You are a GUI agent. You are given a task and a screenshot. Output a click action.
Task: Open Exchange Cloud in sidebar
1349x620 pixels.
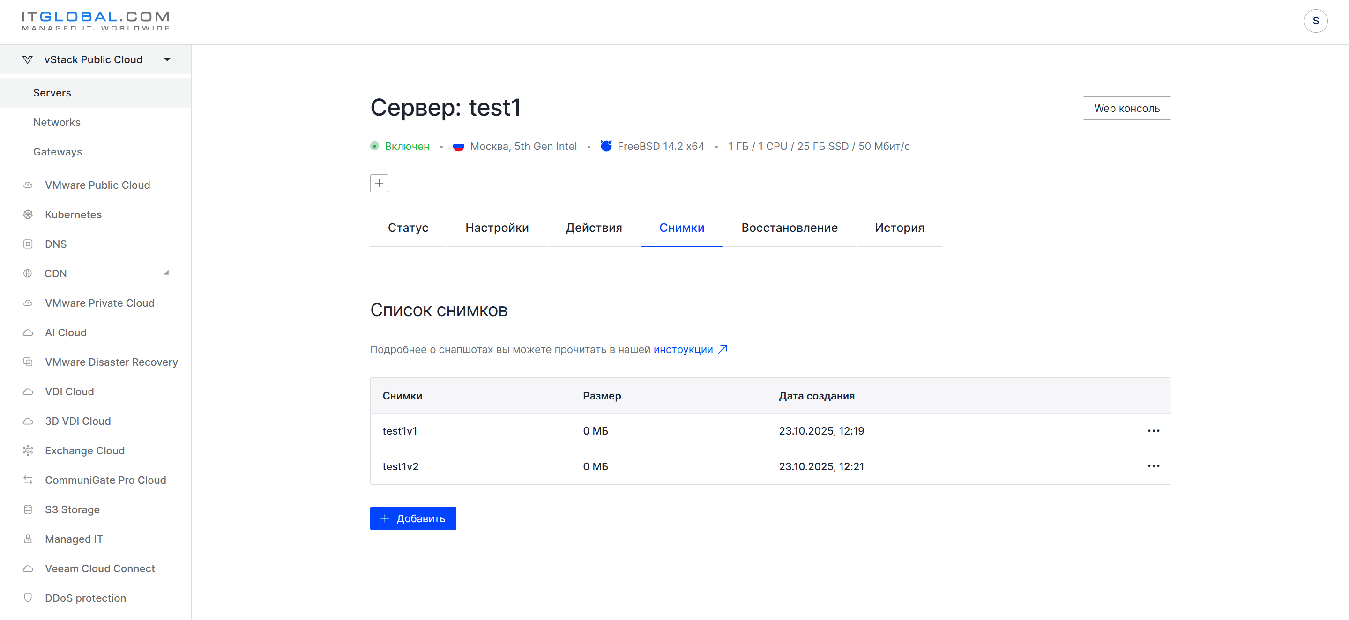[84, 450]
